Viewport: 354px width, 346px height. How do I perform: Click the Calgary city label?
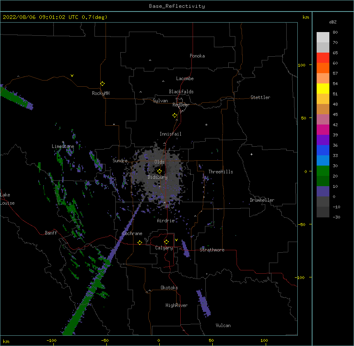coord(164,248)
